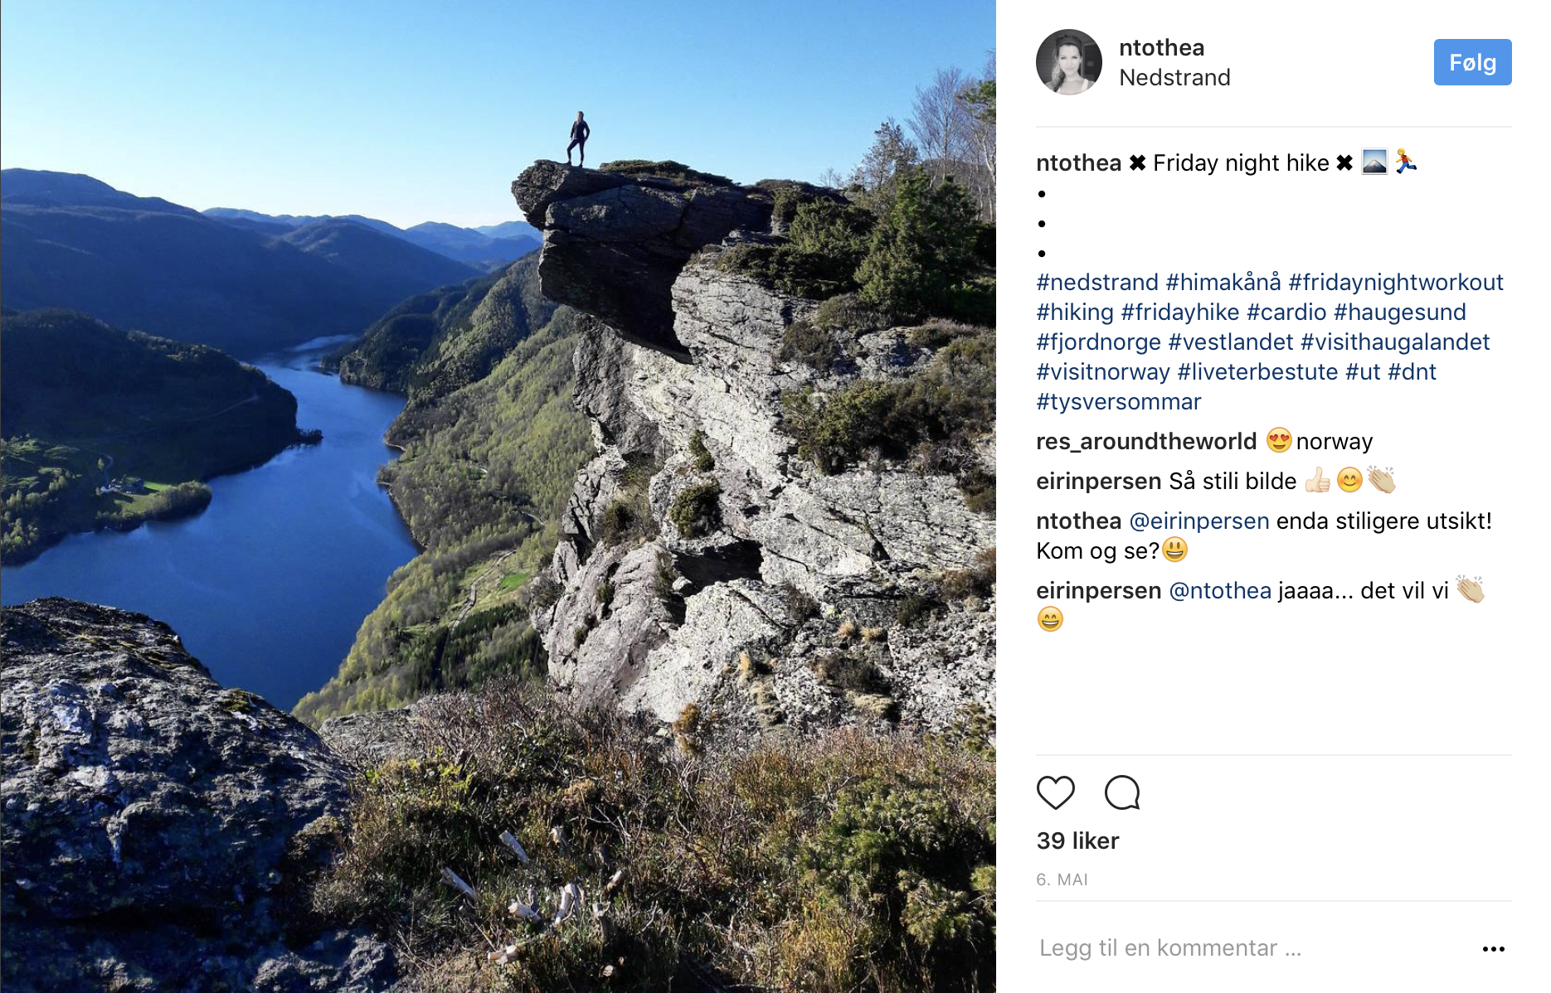This screenshot has height=993, width=1551.
Task: Open the #haugesund hashtag
Action: pos(1399,312)
